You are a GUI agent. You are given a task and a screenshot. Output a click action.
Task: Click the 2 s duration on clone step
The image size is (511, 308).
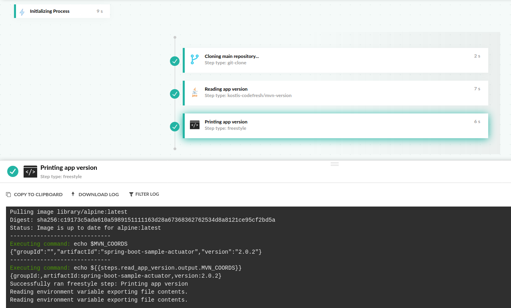477,56
